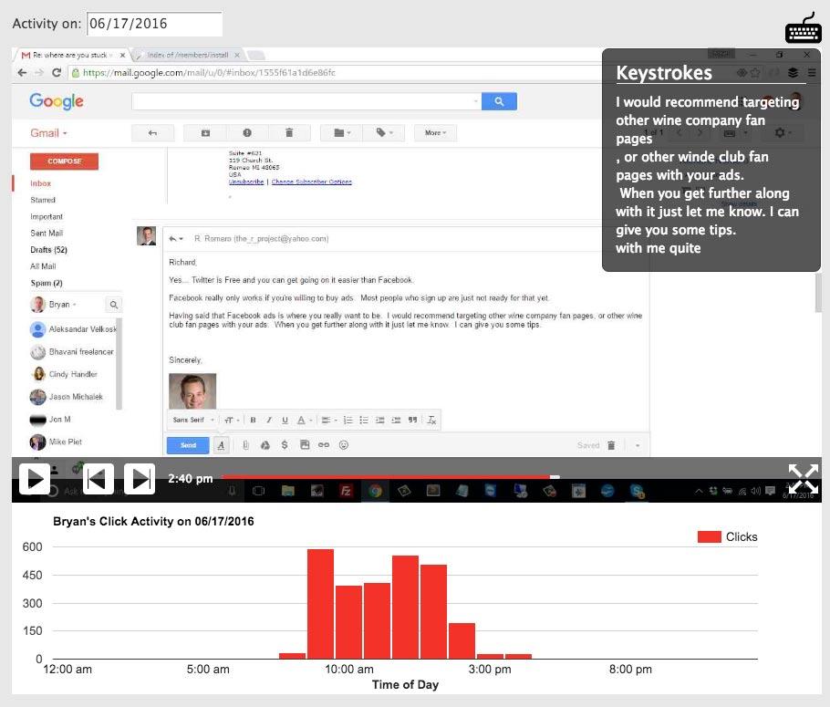The height and width of the screenshot is (707, 830).
Task: Click the Unsubscribe link
Action: point(246,182)
